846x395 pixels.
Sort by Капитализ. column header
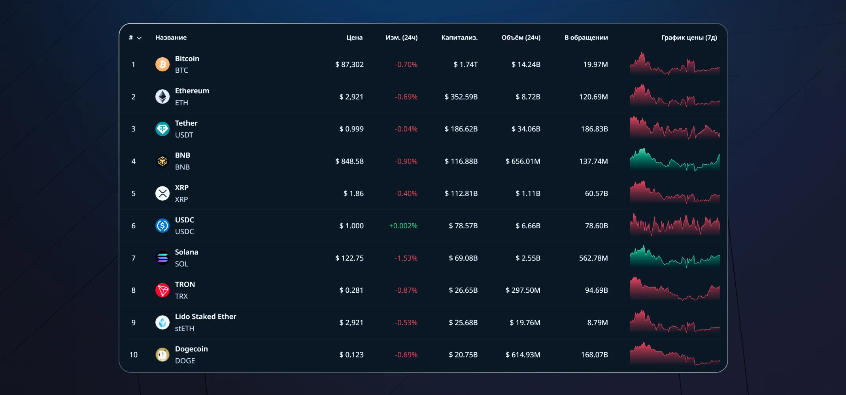click(459, 38)
